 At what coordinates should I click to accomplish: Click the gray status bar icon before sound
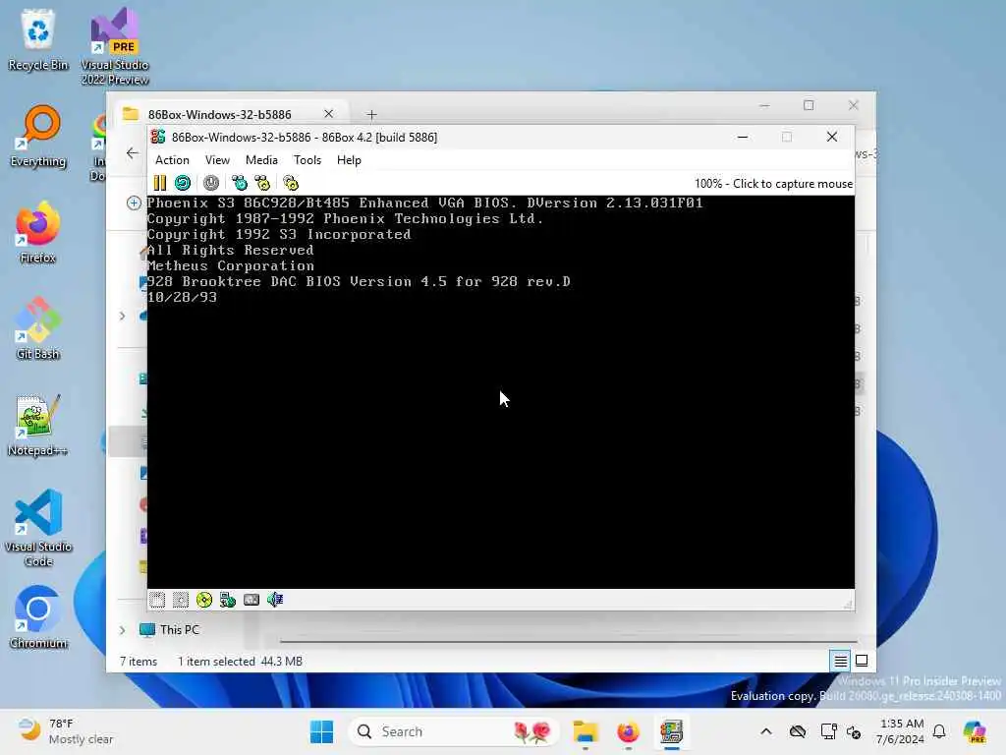coord(251,600)
